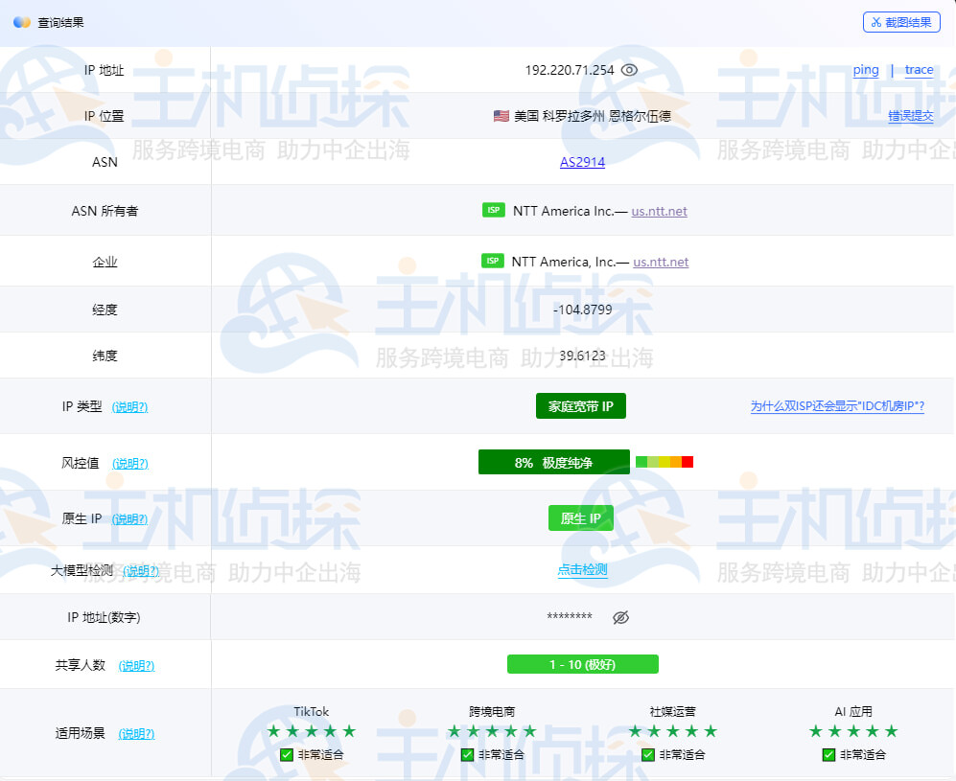Screen dimensions: 956x781
Task: Toggle 非常适合 checkbox under AI 应用
Action: [828, 755]
